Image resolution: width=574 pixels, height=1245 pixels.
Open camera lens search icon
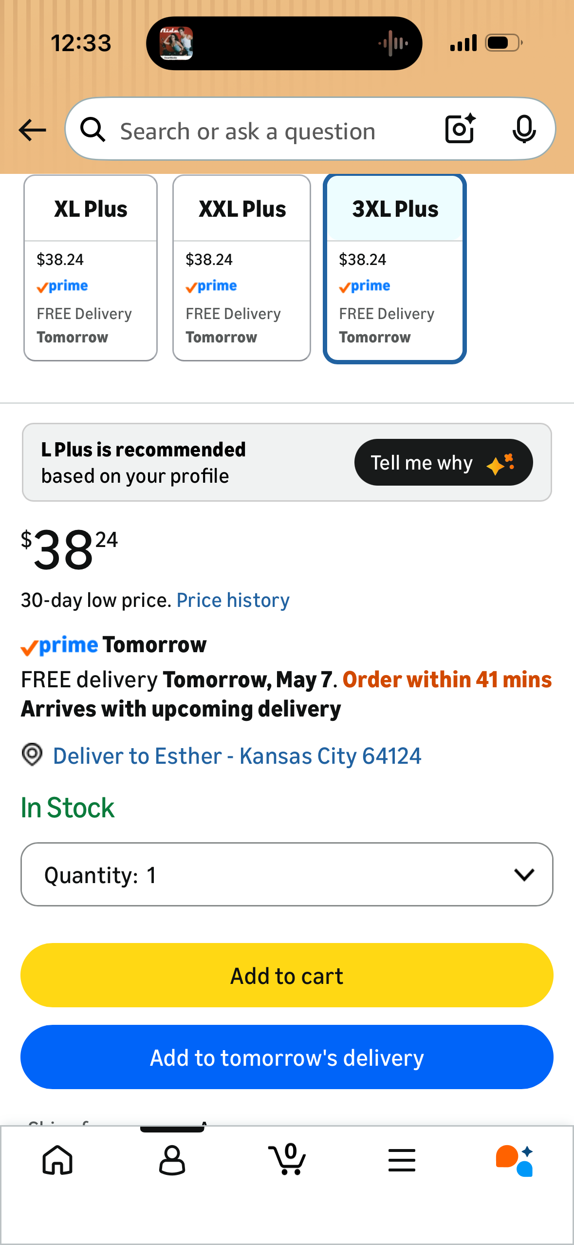point(460,129)
